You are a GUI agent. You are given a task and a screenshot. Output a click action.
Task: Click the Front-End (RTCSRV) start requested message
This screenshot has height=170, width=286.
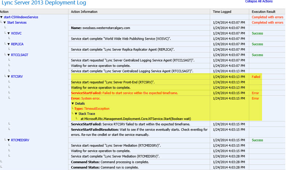[113, 82]
